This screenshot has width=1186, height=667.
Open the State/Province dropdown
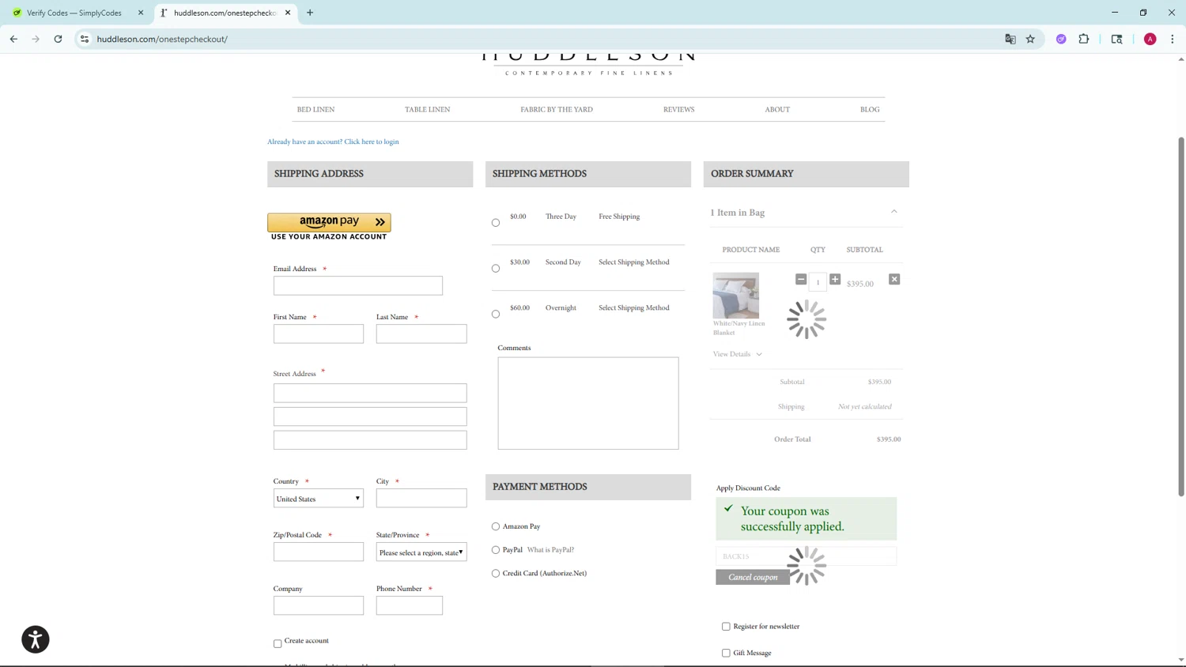(x=421, y=552)
